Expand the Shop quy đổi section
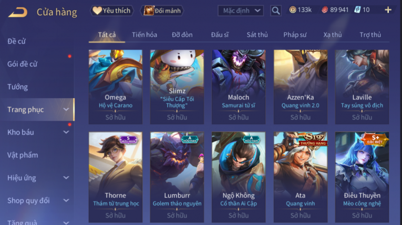Image resolution: width=402 pixels, height=225 pixels. pos(66,200)
